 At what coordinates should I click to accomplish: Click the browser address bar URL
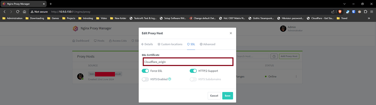pyautogui.click(x=71, y=12)
